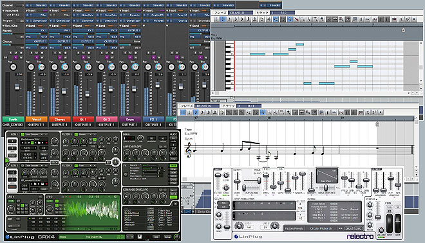Open the Distortion insert slot on Gt 1 channel
The image size is (425, 243).
(x=84, y=21)
